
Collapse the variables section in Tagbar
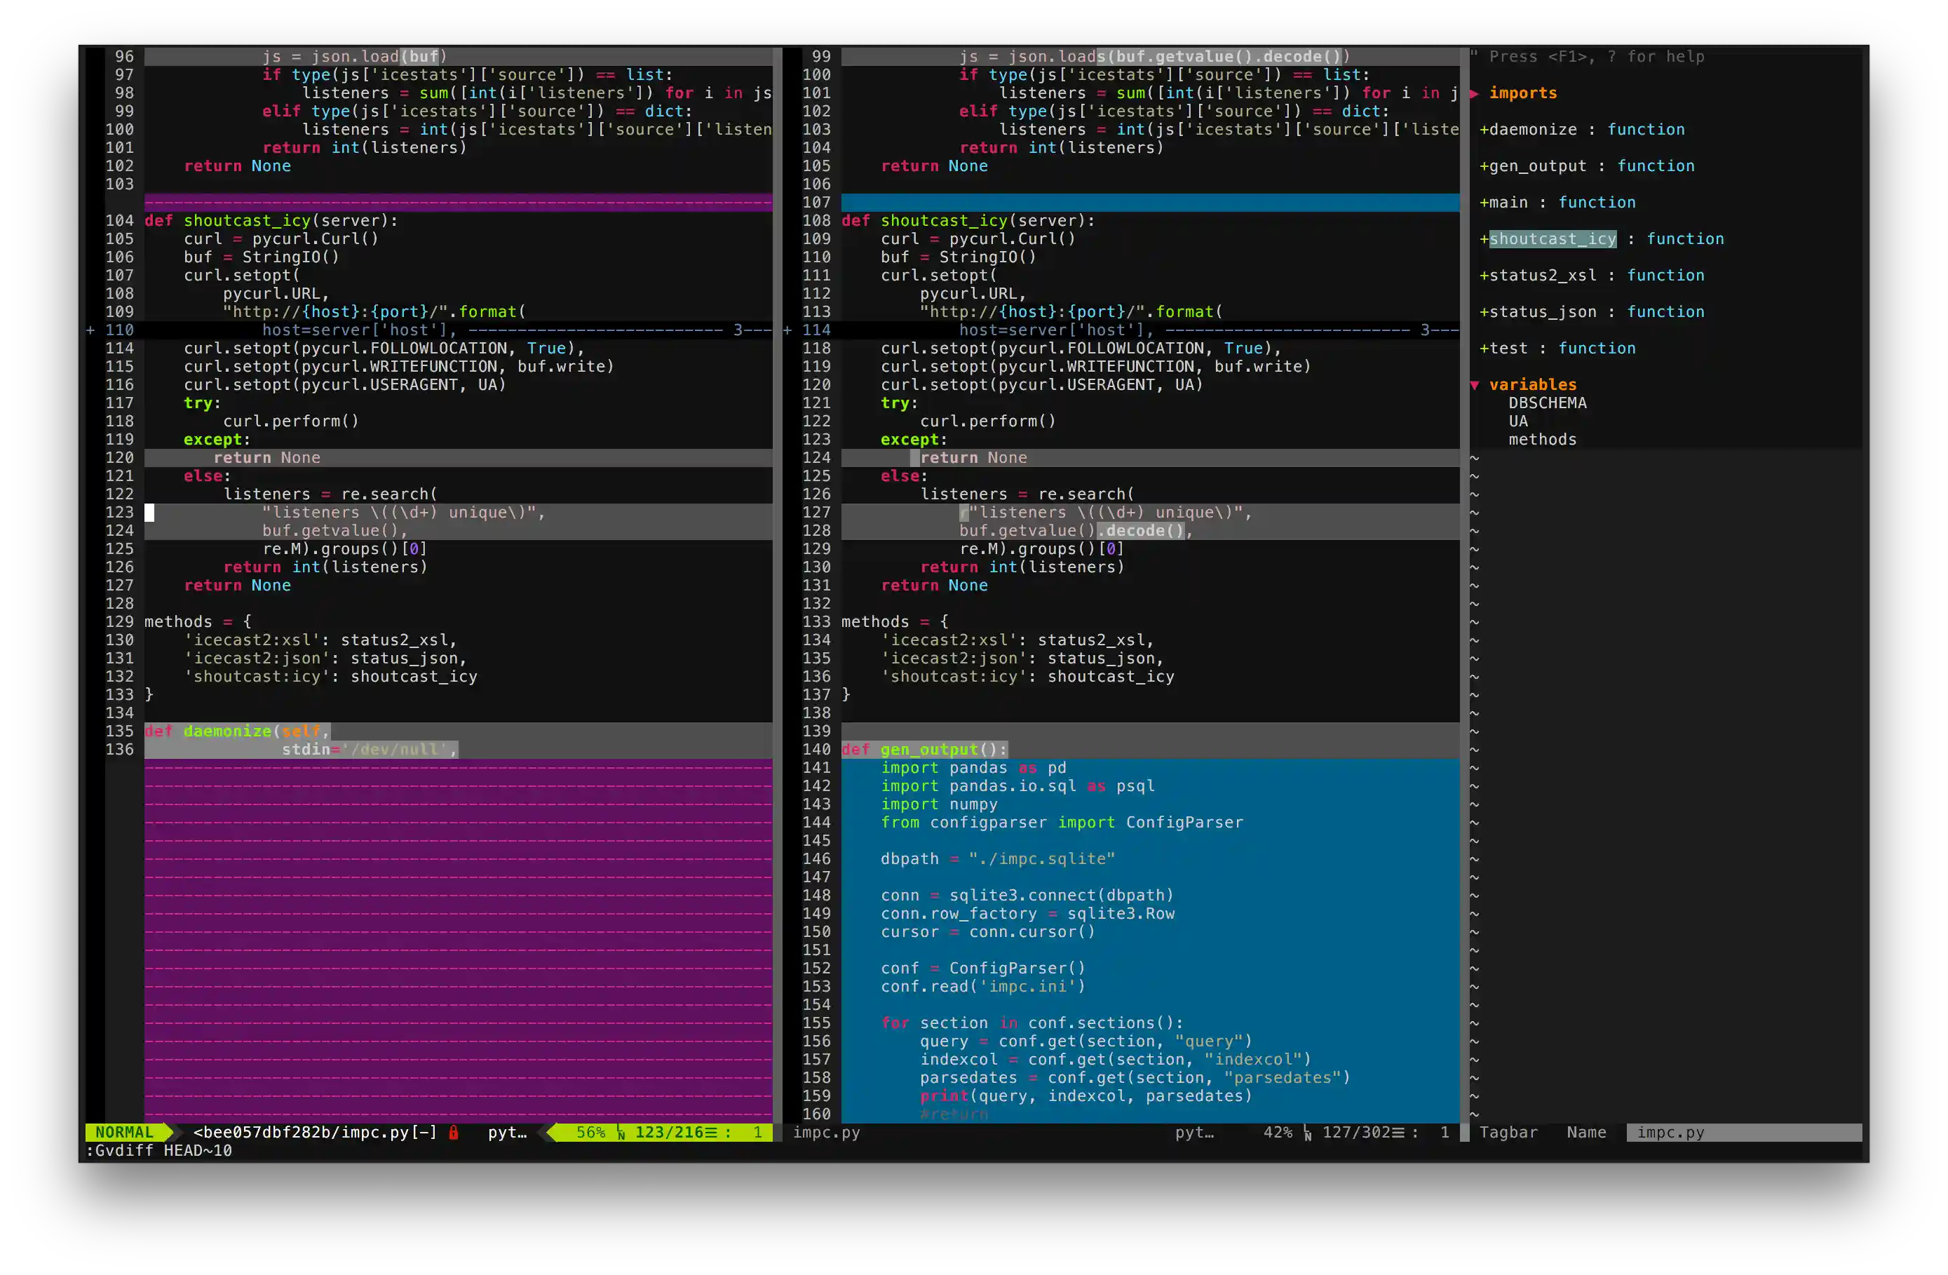(1474, 384)
